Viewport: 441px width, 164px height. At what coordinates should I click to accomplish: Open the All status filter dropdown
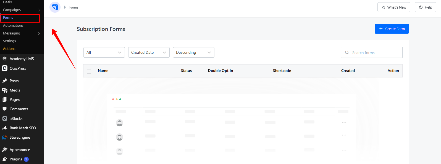(x=104, y=52)
